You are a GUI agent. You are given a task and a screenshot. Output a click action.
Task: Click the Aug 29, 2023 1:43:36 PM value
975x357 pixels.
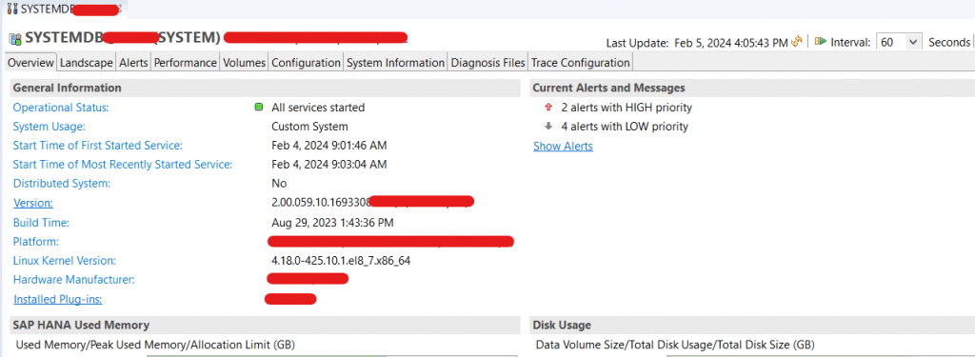coord(332,222)
